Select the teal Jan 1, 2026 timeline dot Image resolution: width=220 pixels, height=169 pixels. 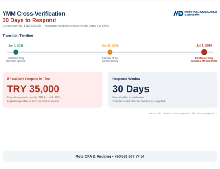click(16, 52)
